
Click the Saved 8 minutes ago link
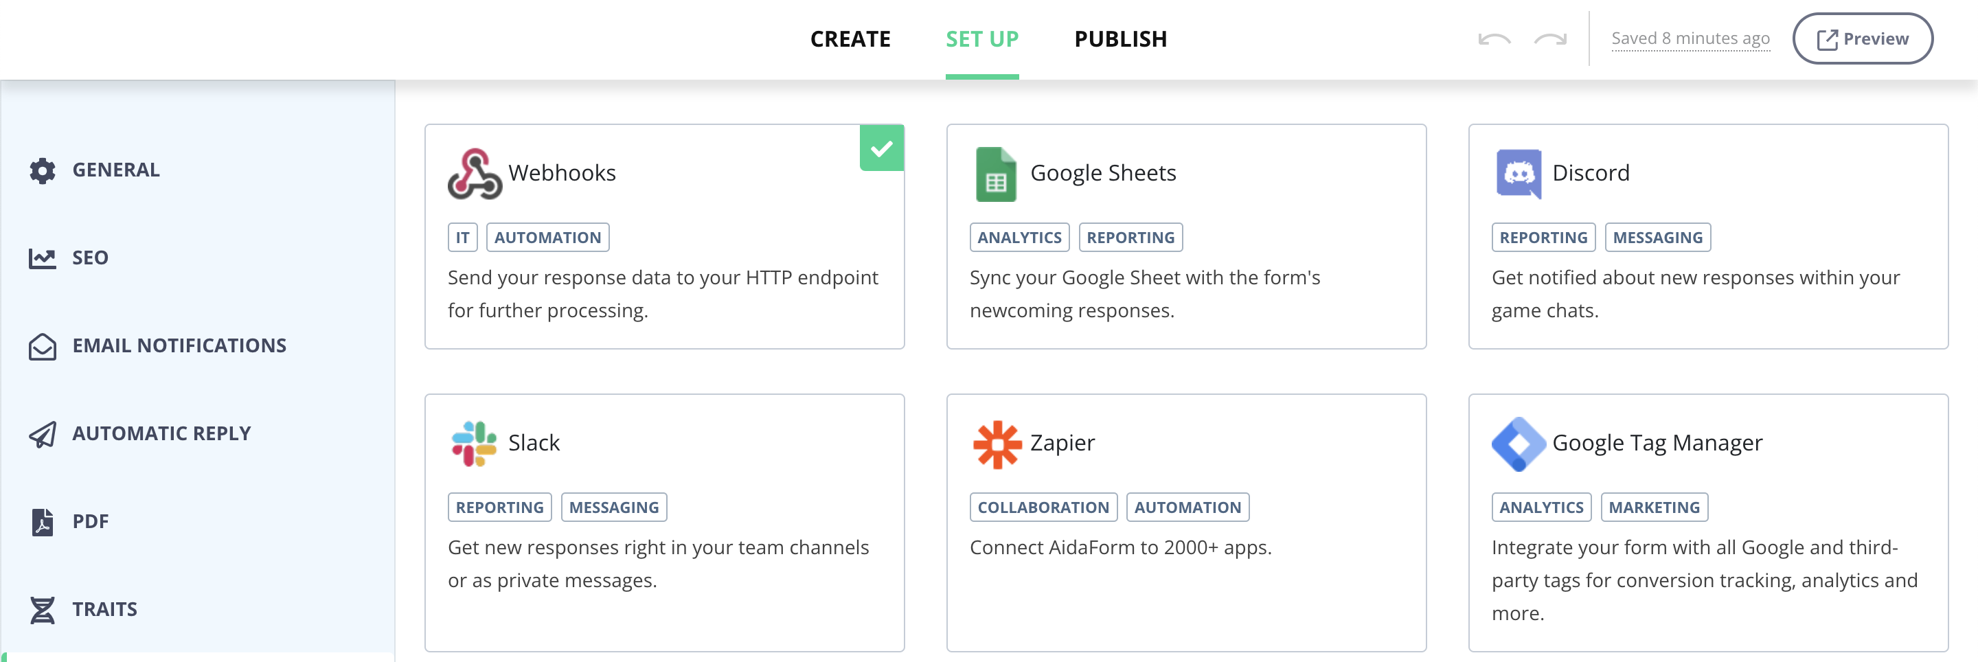[x=1690, y=38]
